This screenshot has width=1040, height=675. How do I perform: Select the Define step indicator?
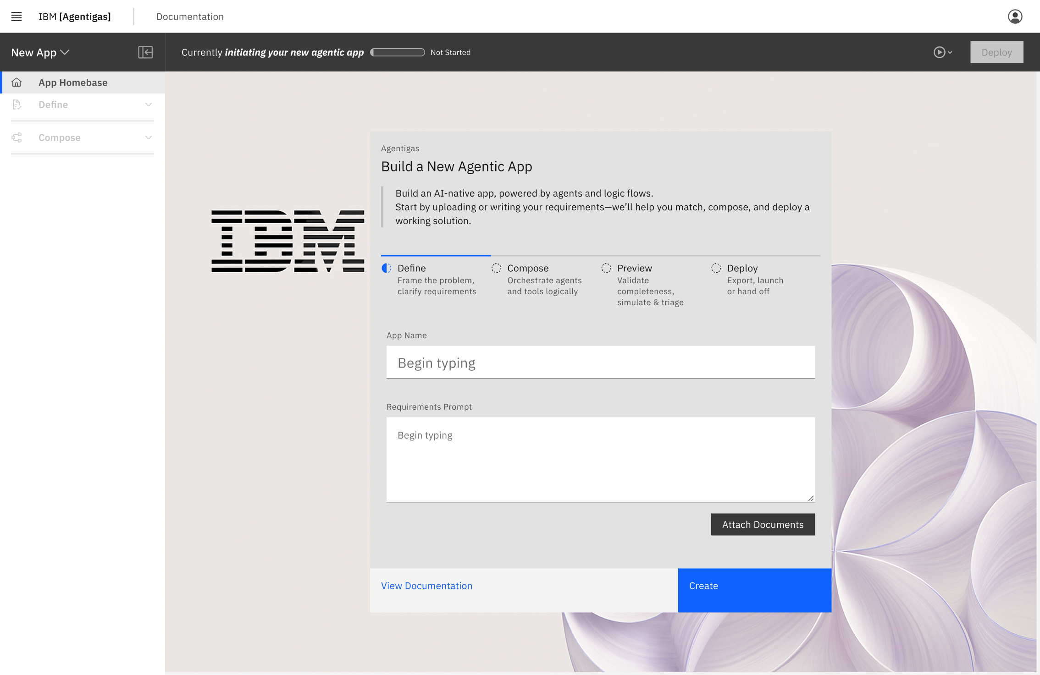[x=387, y=268]
